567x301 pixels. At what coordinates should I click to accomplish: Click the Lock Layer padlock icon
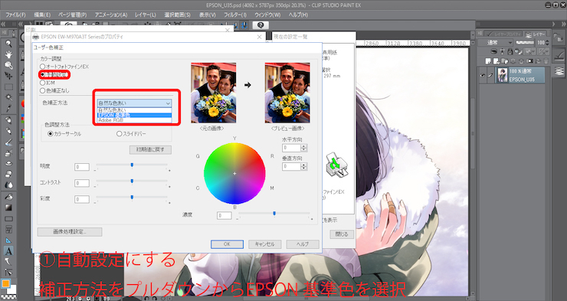coord(510,51)
